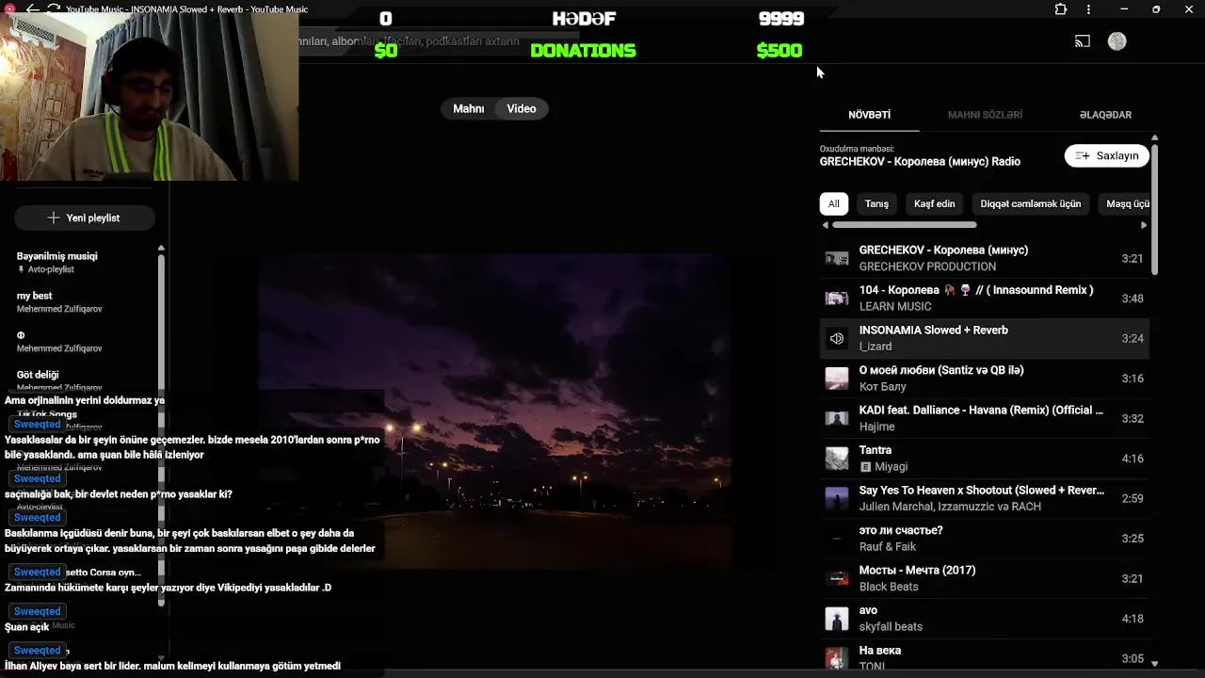Click the horizontal chip scrollbar thumb
The image size is (1205, 678).
point(904,225)
